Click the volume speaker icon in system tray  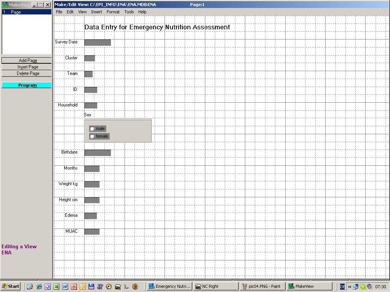pyautogui.click(x=369, y=287)
